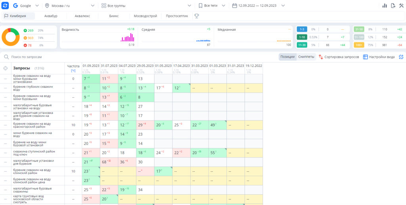Click the groups grid icon near Все группы

click(x=103, y=6)
